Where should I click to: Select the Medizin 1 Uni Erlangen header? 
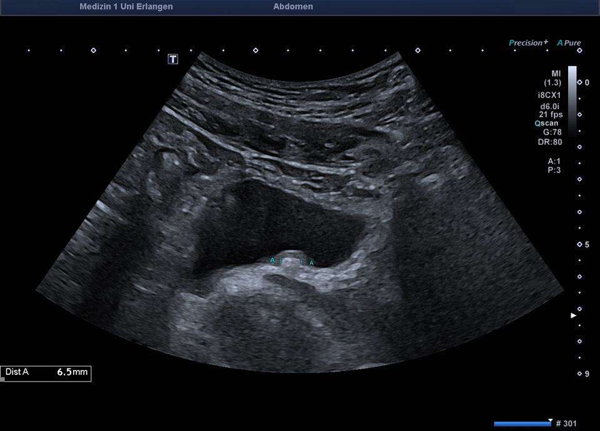click(x=126, y=7)
